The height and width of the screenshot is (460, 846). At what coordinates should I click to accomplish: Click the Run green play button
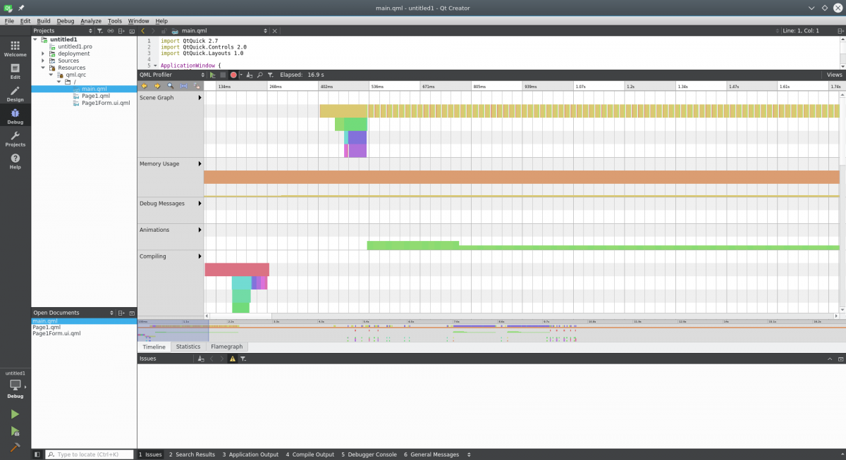click(15, 414)
